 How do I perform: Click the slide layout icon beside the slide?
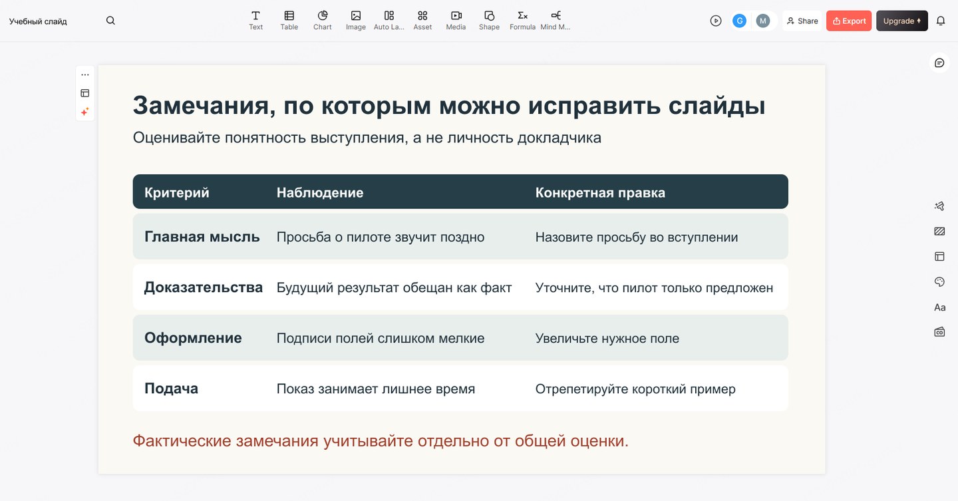pyautogui.click(x=85, y=93)
